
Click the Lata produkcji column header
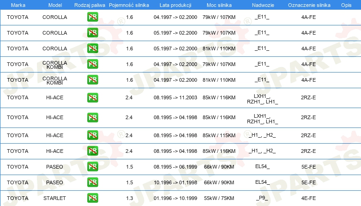pyautogui.click(x=175, y=5)
